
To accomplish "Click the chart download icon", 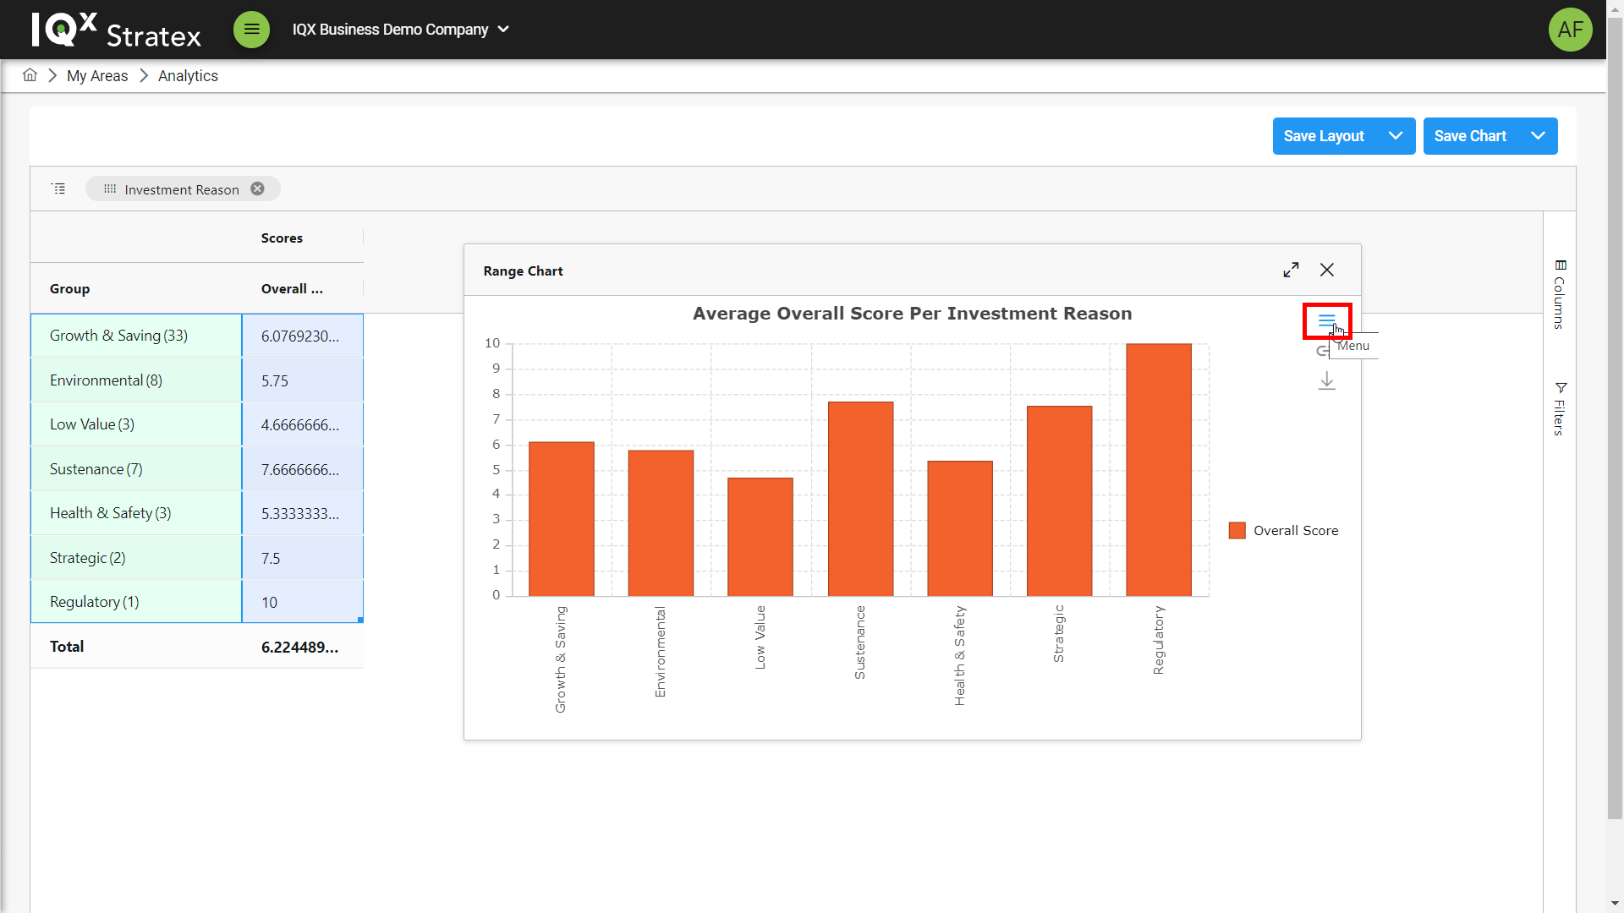I will pos(1326,381).
